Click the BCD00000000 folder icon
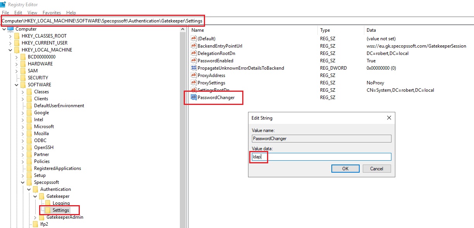This screenshot has height=228, width=474. tap(23, 57)
